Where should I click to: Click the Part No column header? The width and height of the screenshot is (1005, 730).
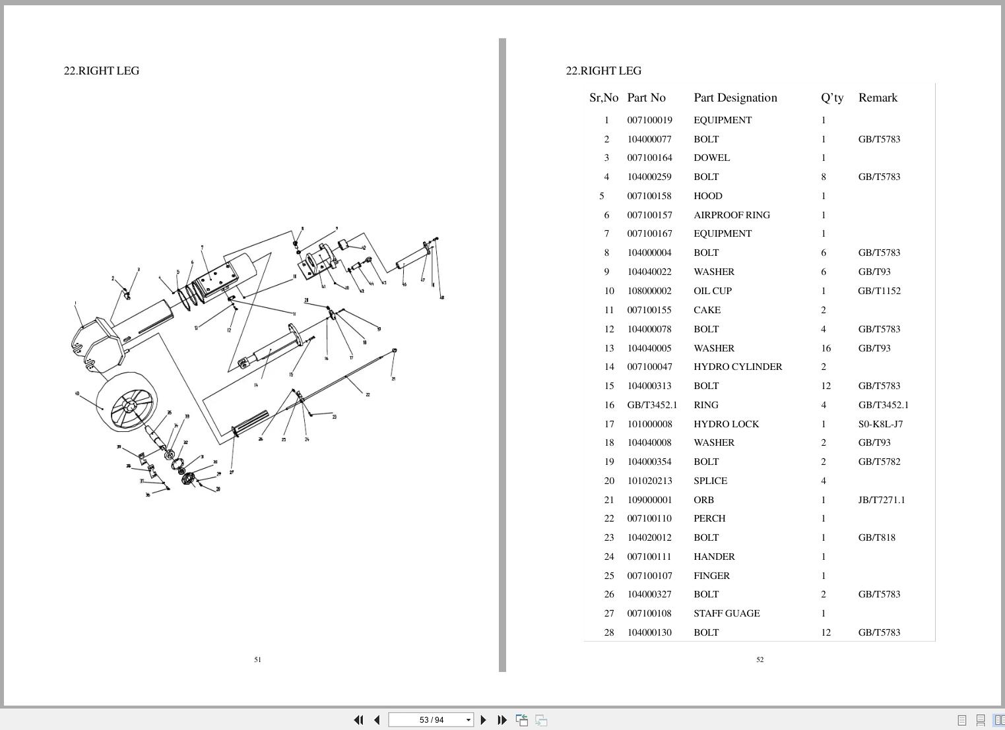pyautogui.click(x=646, y=98)
